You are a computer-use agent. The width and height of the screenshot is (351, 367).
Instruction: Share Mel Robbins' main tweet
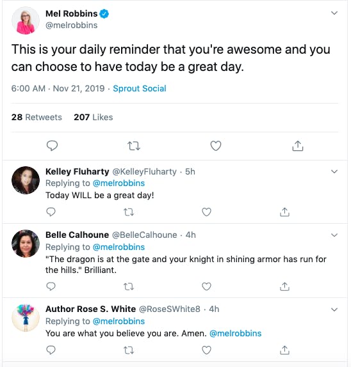point(298,146)
